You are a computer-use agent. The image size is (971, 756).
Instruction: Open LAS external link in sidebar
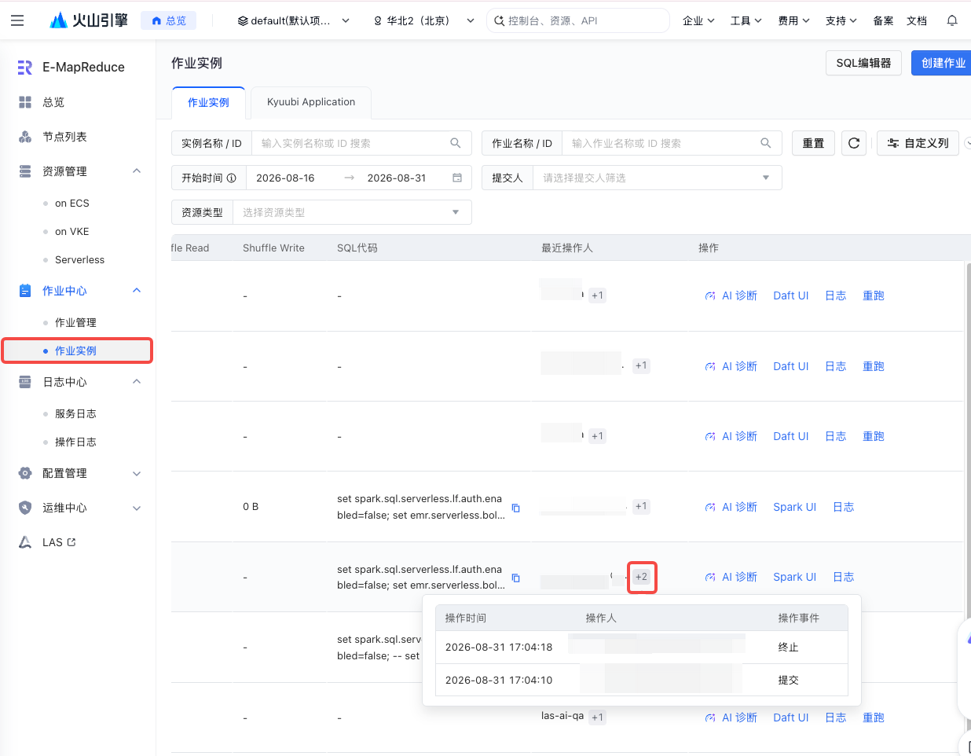(59, 542)
